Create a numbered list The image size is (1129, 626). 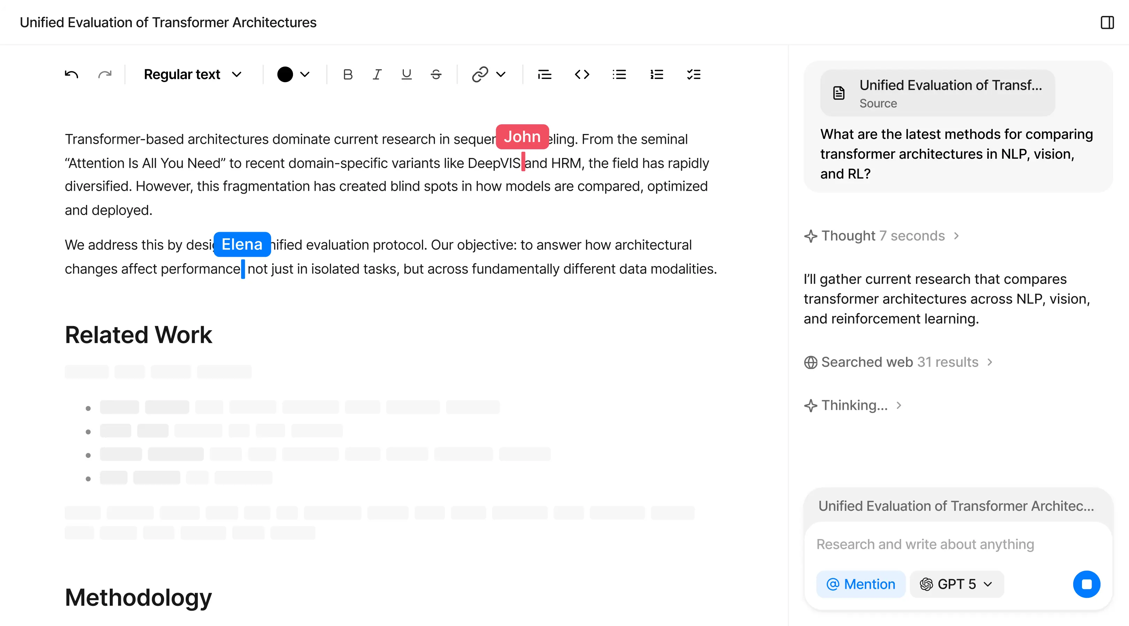click(x=656, y=74)
